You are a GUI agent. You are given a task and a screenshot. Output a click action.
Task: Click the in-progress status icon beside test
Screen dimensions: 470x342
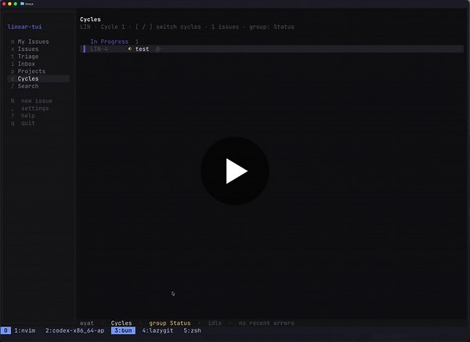130,49
